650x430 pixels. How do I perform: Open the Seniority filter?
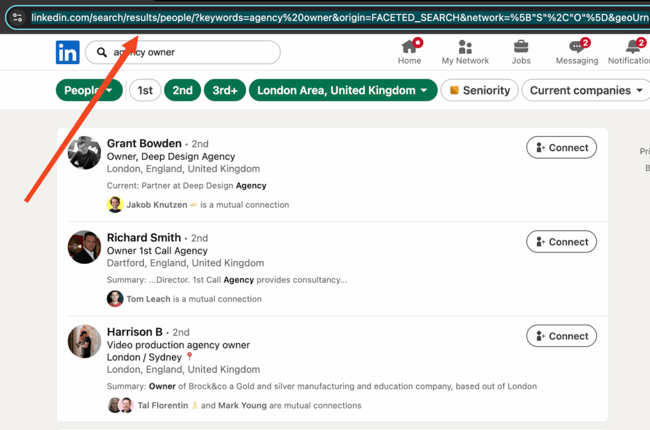coord(479,90)
